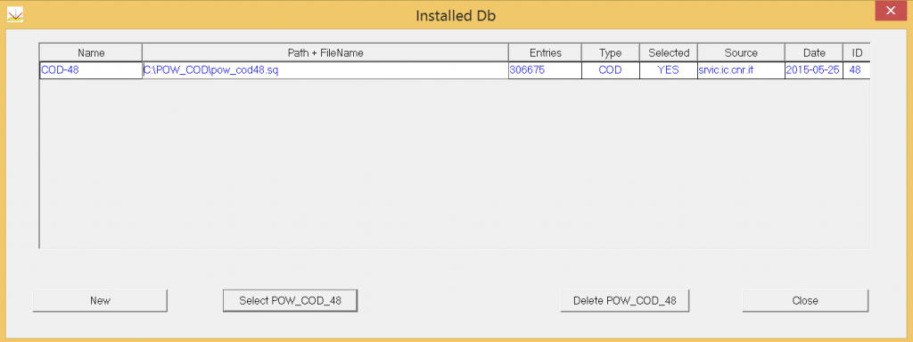Click the Entries column header
This screenshot has height=342, width=913.
[545, 53]
